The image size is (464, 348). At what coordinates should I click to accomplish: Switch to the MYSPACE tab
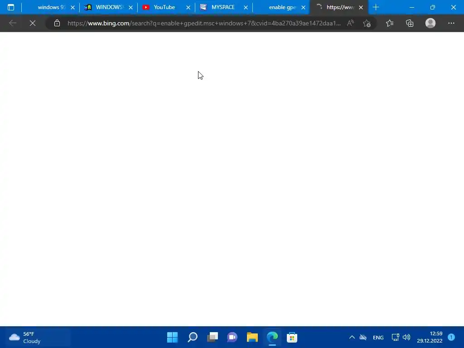pos(223,7)
